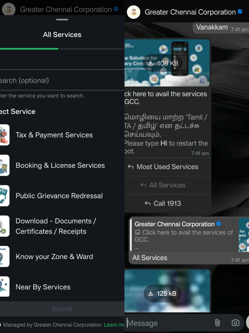The height and width of the screenshot is (333, 249).
Task: Click the Search (optional) field
Action: pyautogui.click(x=62, y=80)
